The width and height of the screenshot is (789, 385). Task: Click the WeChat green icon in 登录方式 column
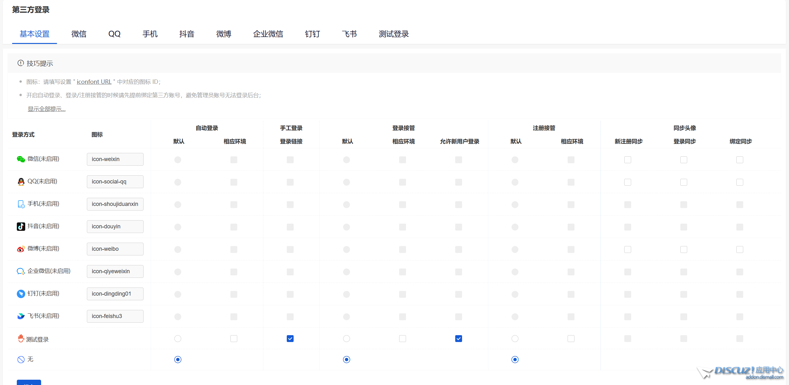[x=21, y=159]
